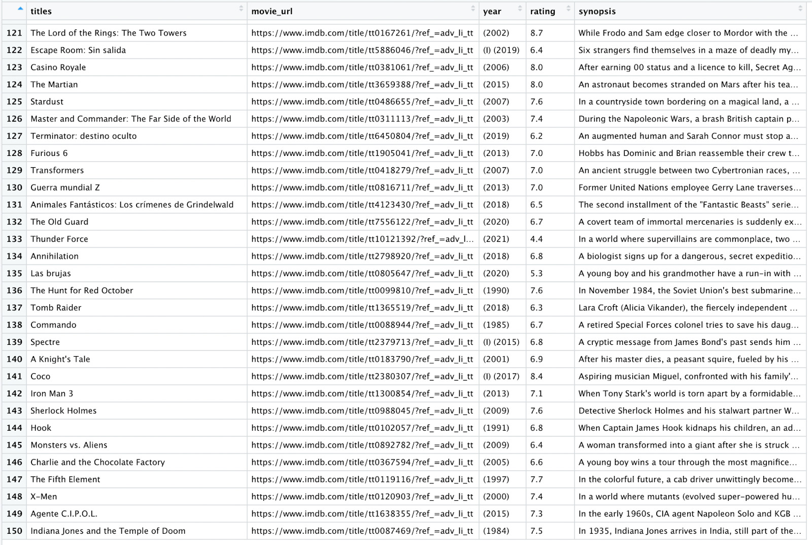812x545 pixels.
Task: Select synopsis starting 'Lara Croft (Alicia Vikander)'
Action: (x=690, y=308)
